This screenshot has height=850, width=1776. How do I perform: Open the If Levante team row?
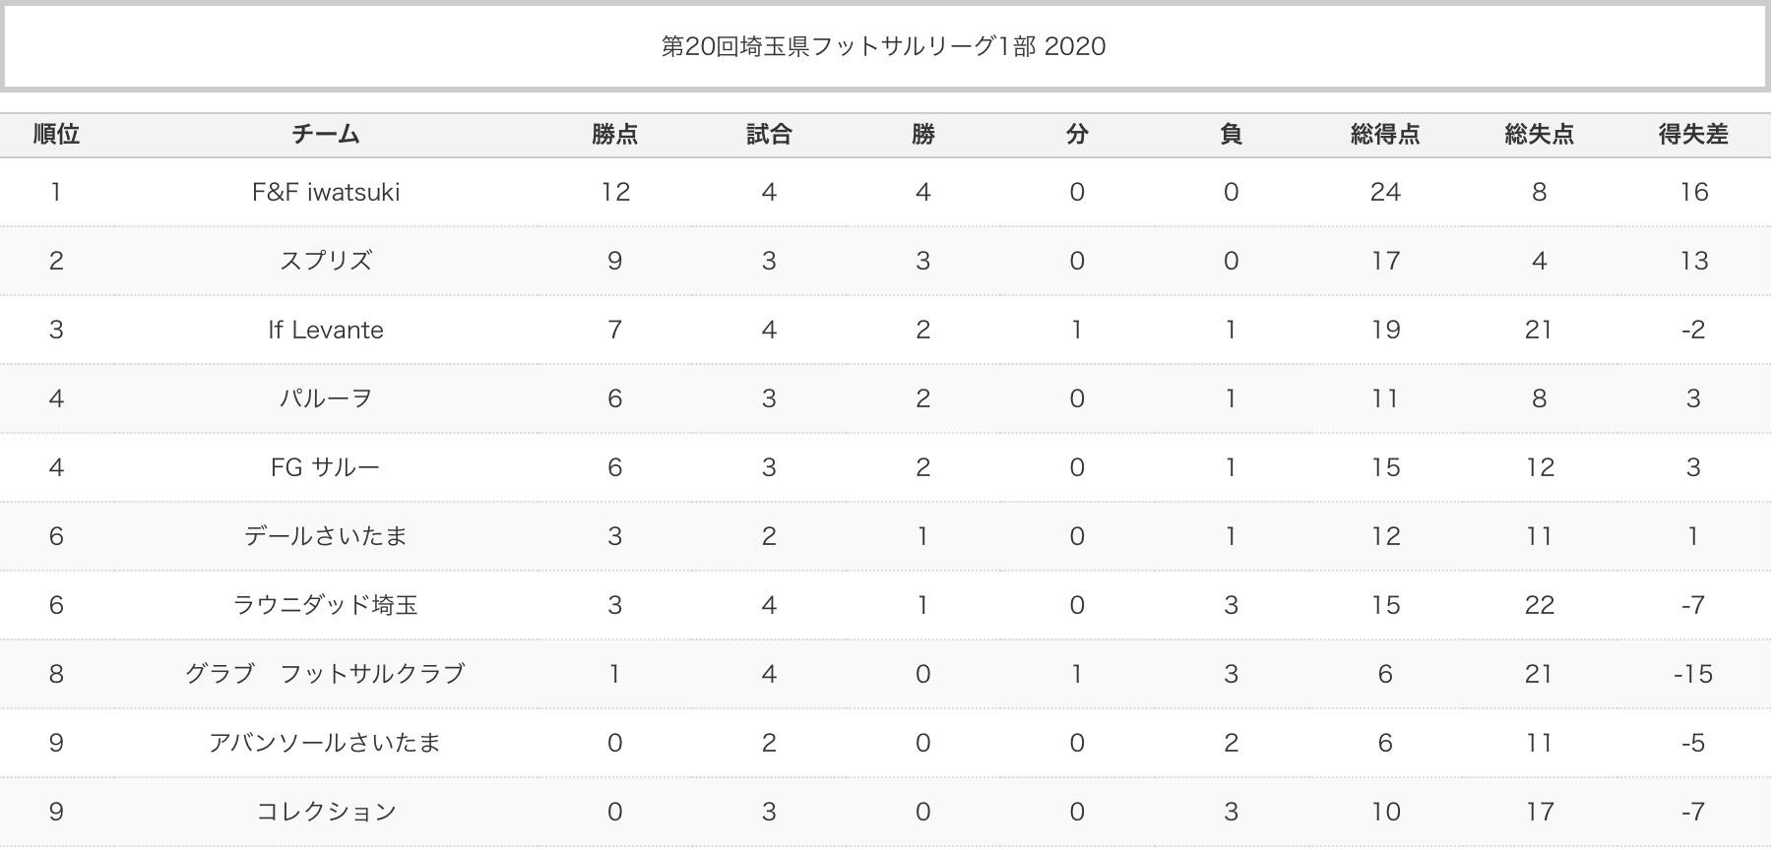coord(326,330)
